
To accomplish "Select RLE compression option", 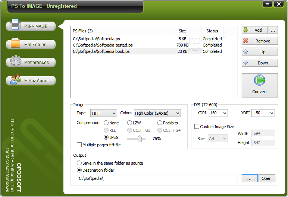I will [x=110, y=130].
